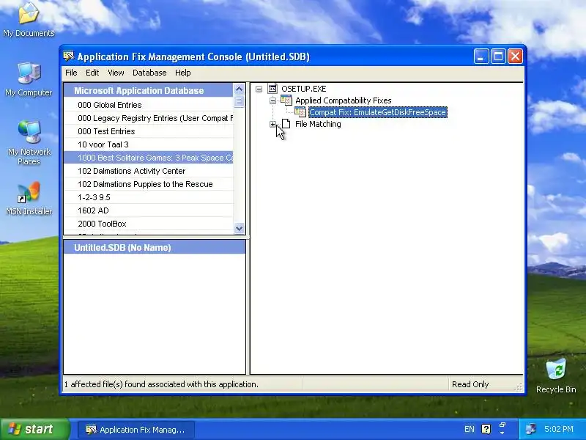
Task: Open the File menu
Action: pos(71,73)
